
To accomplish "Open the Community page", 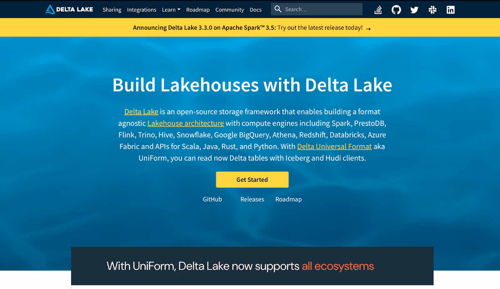I will pyautogui.click(x=230, y=10).
